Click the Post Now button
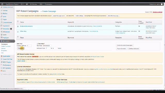The width and height of the screenshot is (165, 93). click(21, 48)
